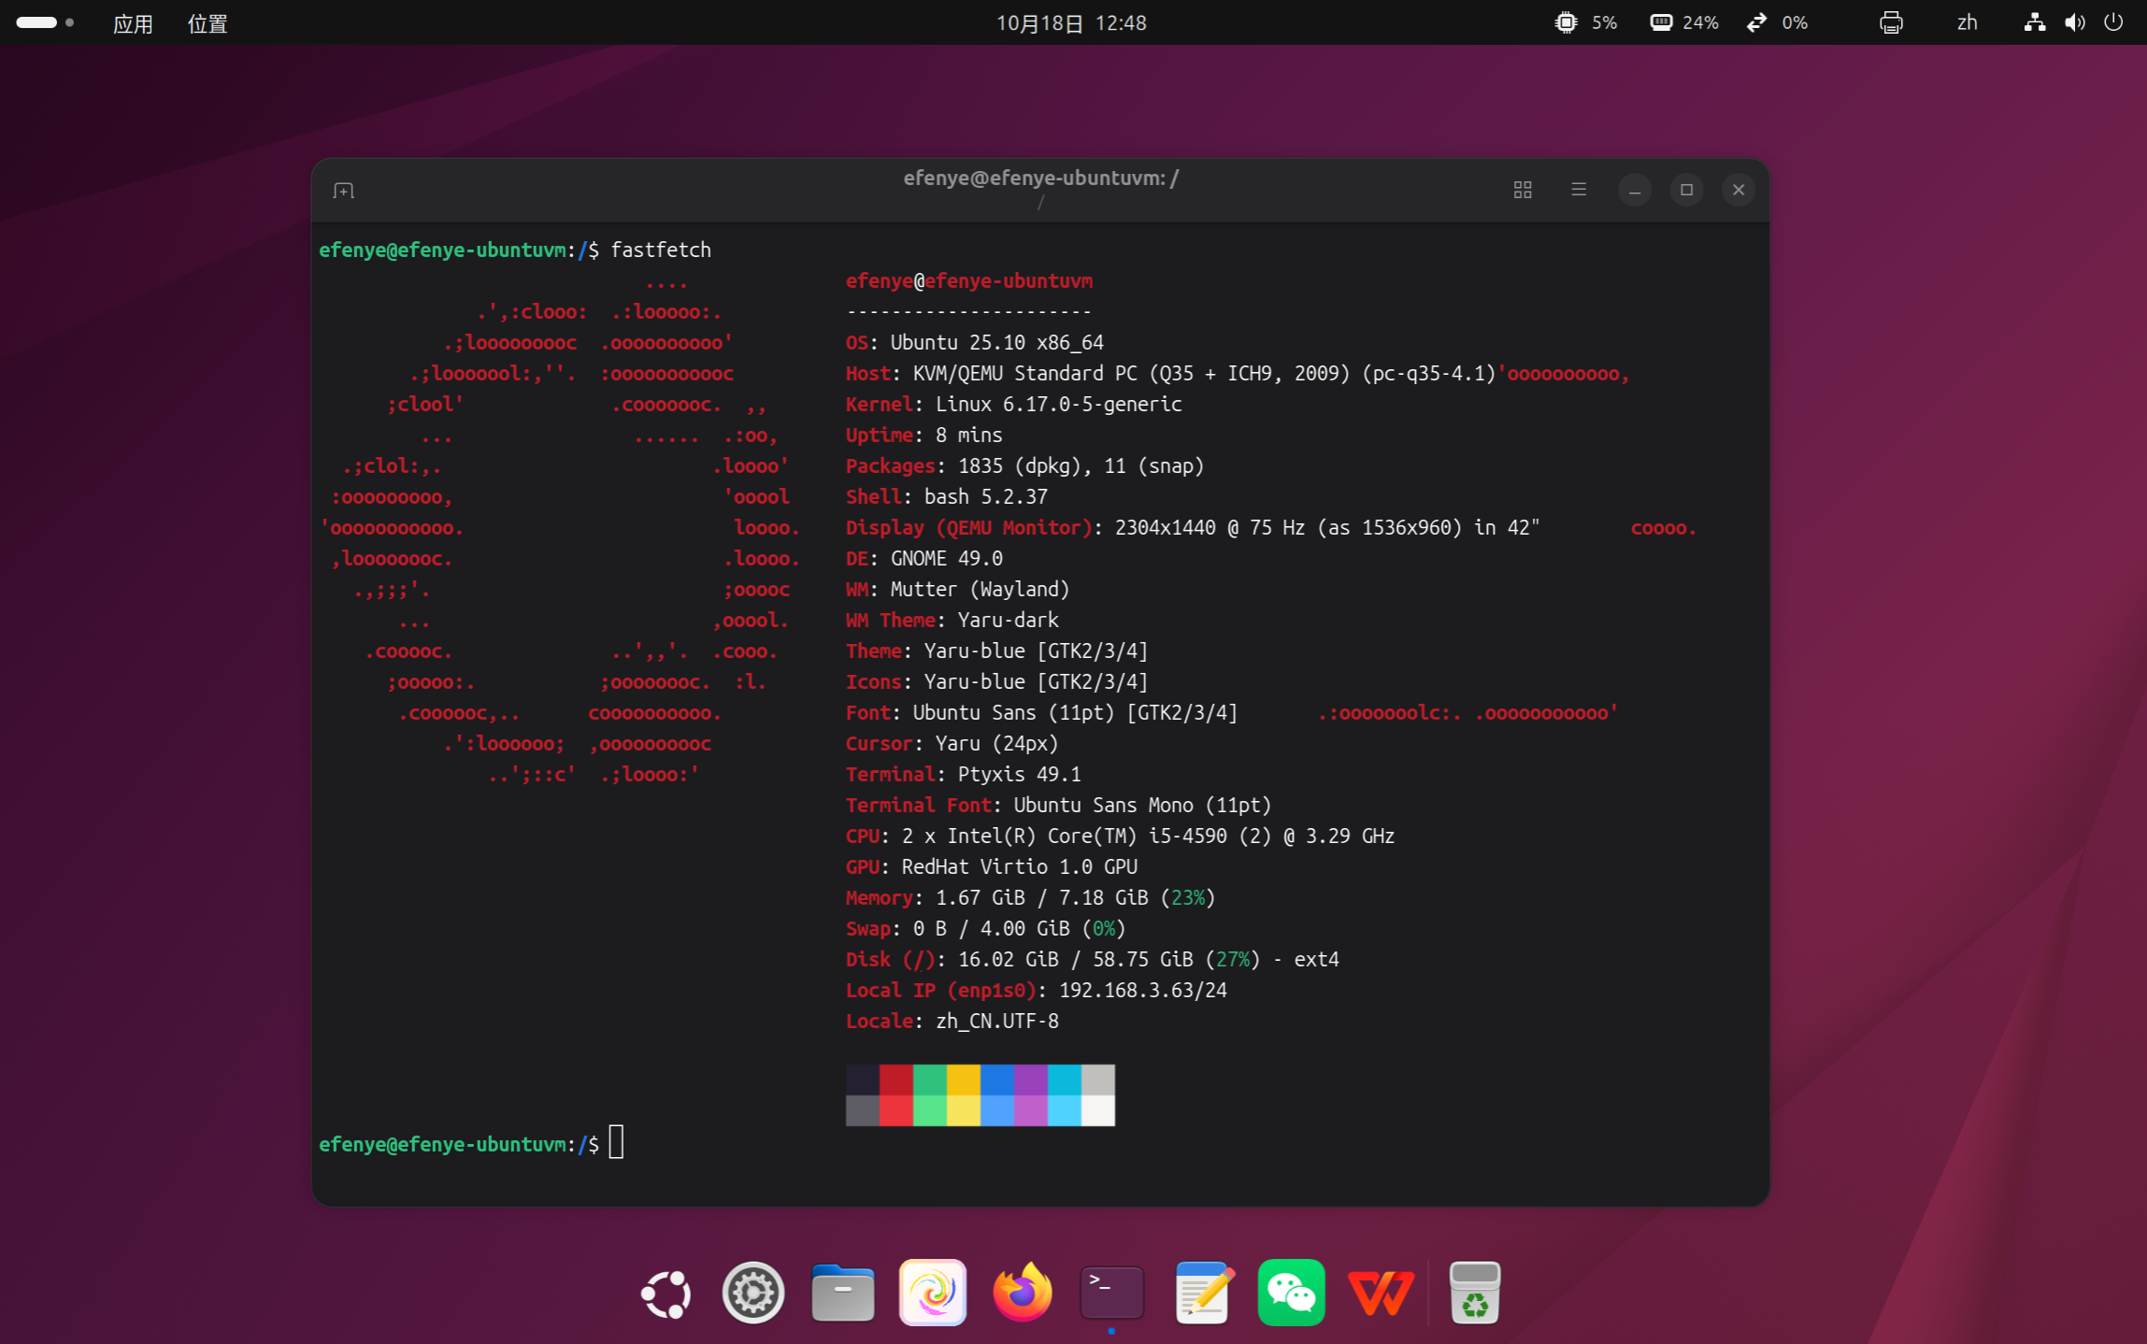The width and height of the screenshot is (2147, 1344).
Task: Open the zh input method menu
Action: 1968,22
